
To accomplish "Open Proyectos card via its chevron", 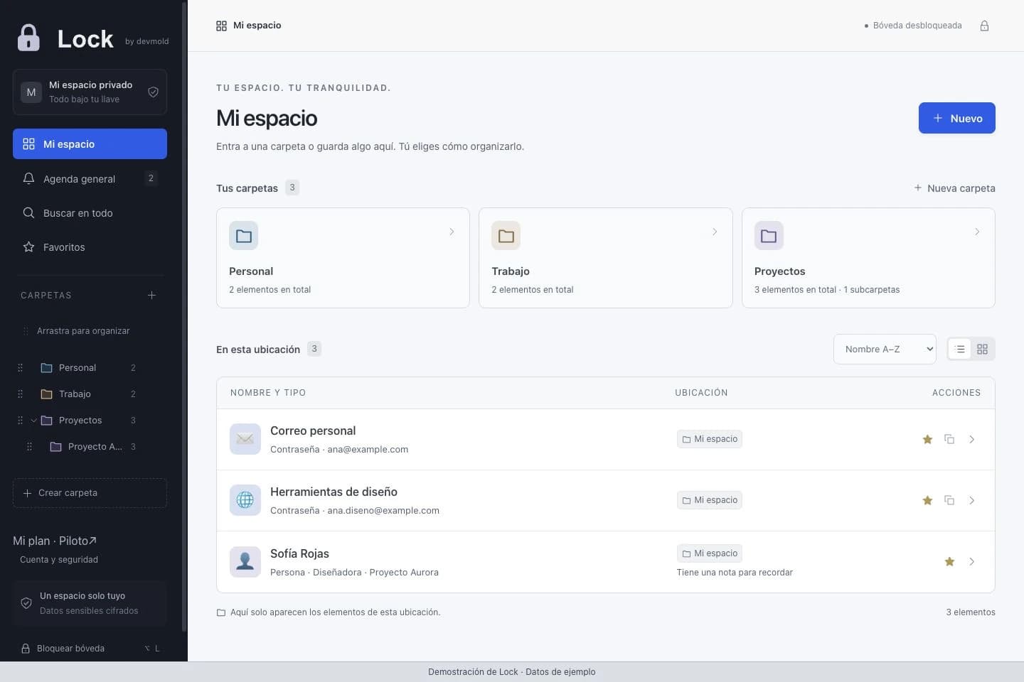I will pos(977,232).
